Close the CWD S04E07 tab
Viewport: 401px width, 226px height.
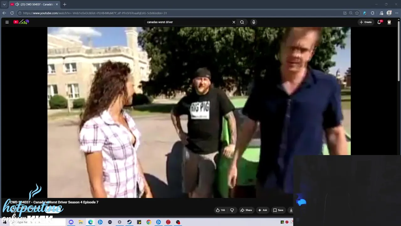(57, 4)
